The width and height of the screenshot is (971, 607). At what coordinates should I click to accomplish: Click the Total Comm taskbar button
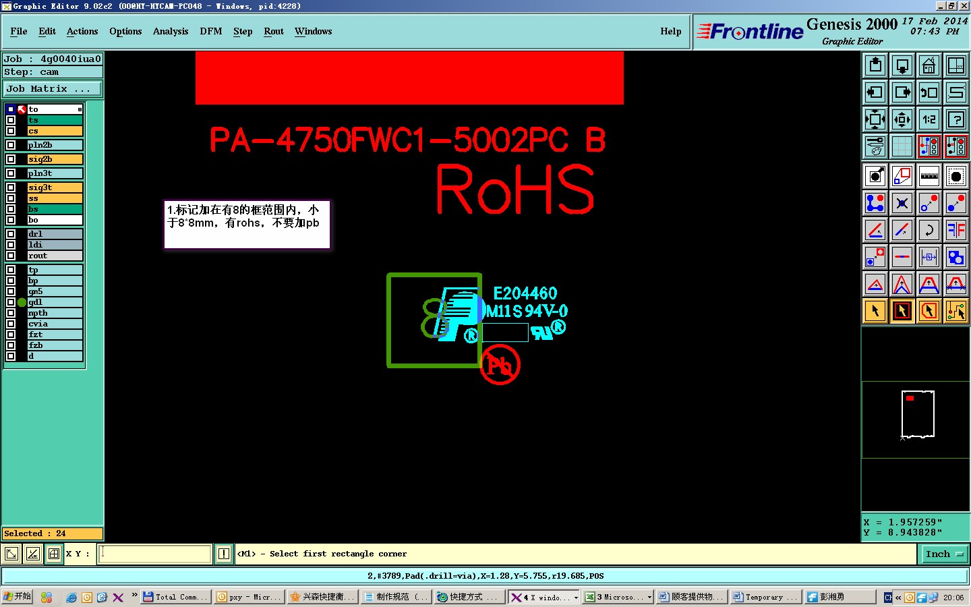click(x=175, y=597)
